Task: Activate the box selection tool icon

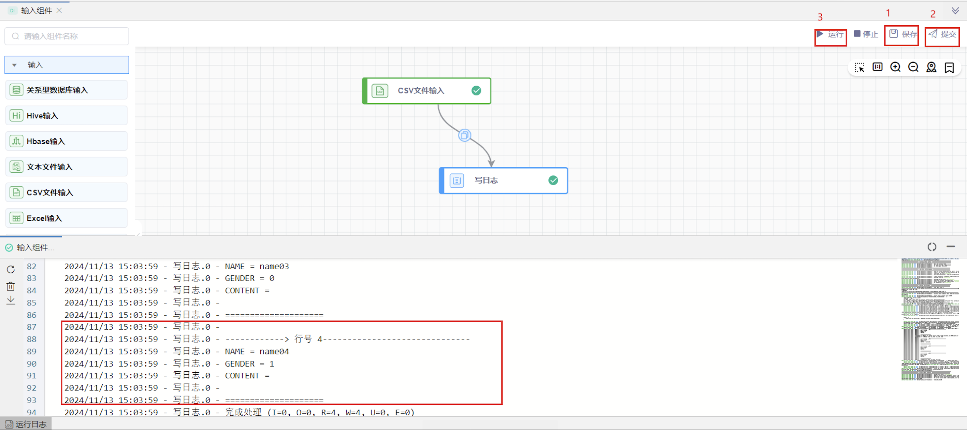Action: (x=859, y=67)
